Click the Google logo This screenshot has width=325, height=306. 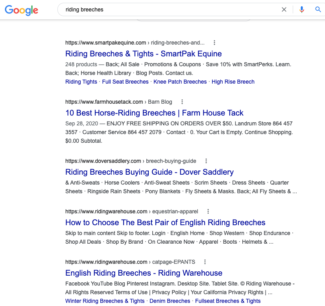click(x=21, y=10)
